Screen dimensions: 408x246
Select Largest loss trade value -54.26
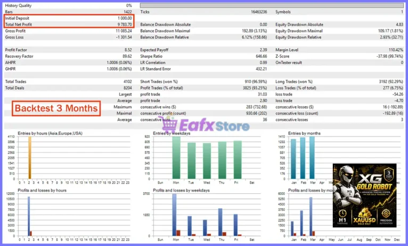pyautogui.click(x=398, y=94)
